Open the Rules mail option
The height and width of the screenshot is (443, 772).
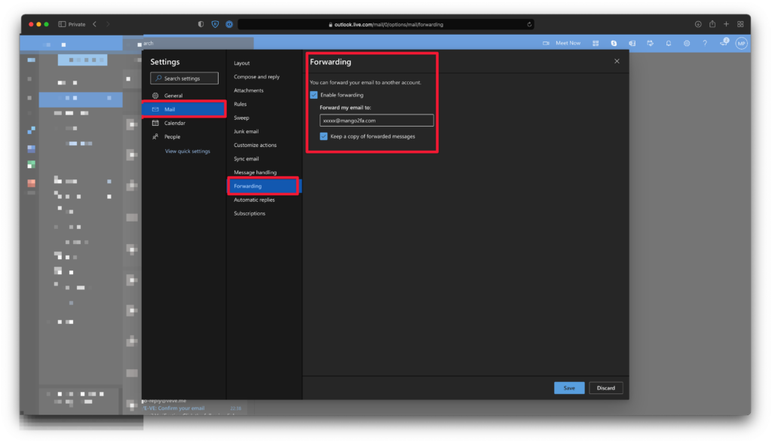coord(240,104)
